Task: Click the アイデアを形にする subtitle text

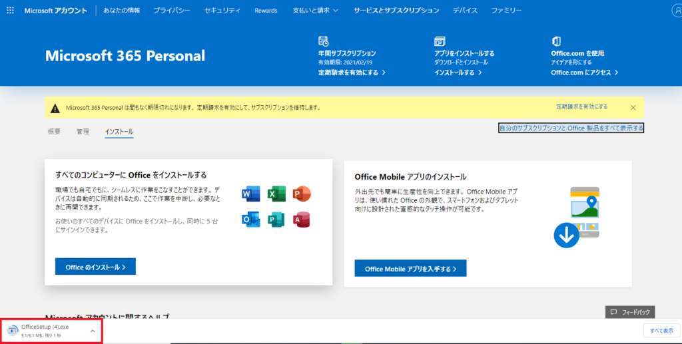Action: tap(571, 63)
